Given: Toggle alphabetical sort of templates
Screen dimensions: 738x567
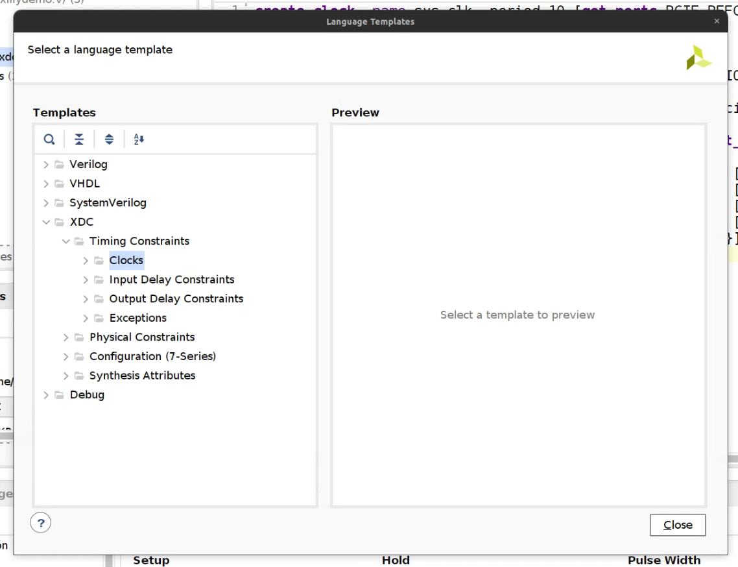Looking at the screenshot, I should [x=139, y=139].
